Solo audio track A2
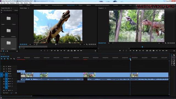Image resolution: width=176 pixels, height=99 pixels. tap(12, 81)
